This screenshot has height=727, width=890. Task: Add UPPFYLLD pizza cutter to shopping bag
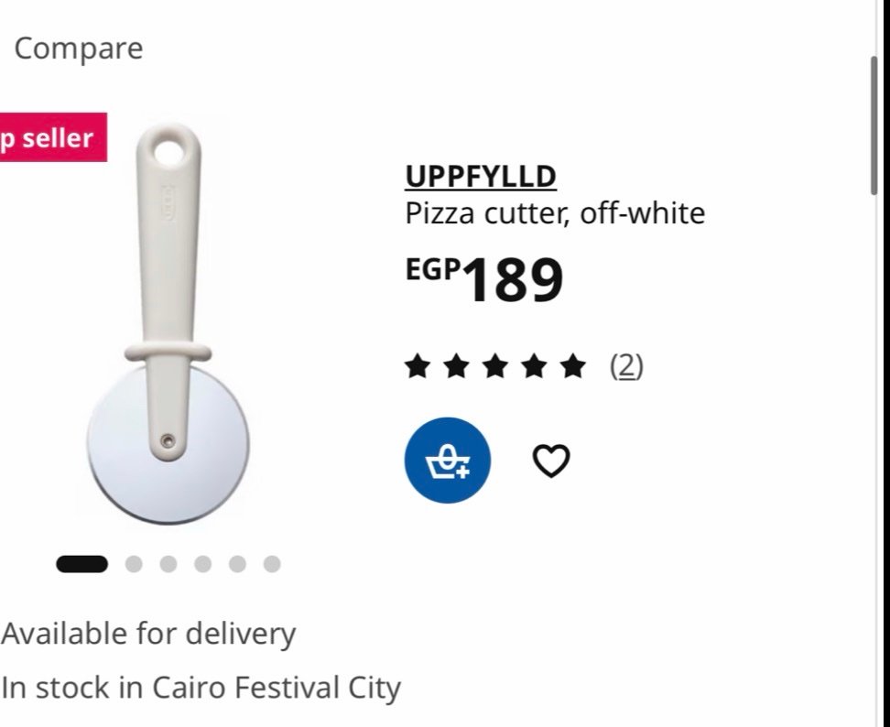(x=447, y=461)
